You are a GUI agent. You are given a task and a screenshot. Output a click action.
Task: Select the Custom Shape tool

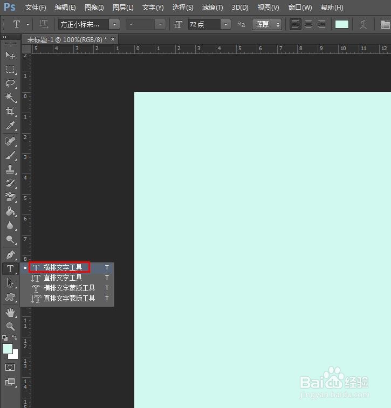pos(10,297)
